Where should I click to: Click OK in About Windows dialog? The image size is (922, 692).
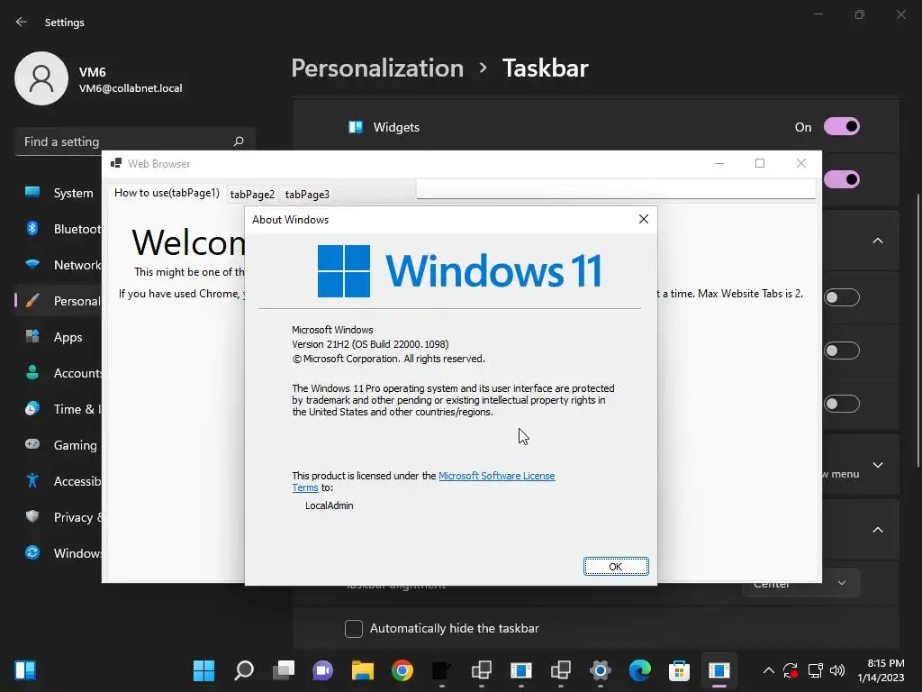pos(616,566)
